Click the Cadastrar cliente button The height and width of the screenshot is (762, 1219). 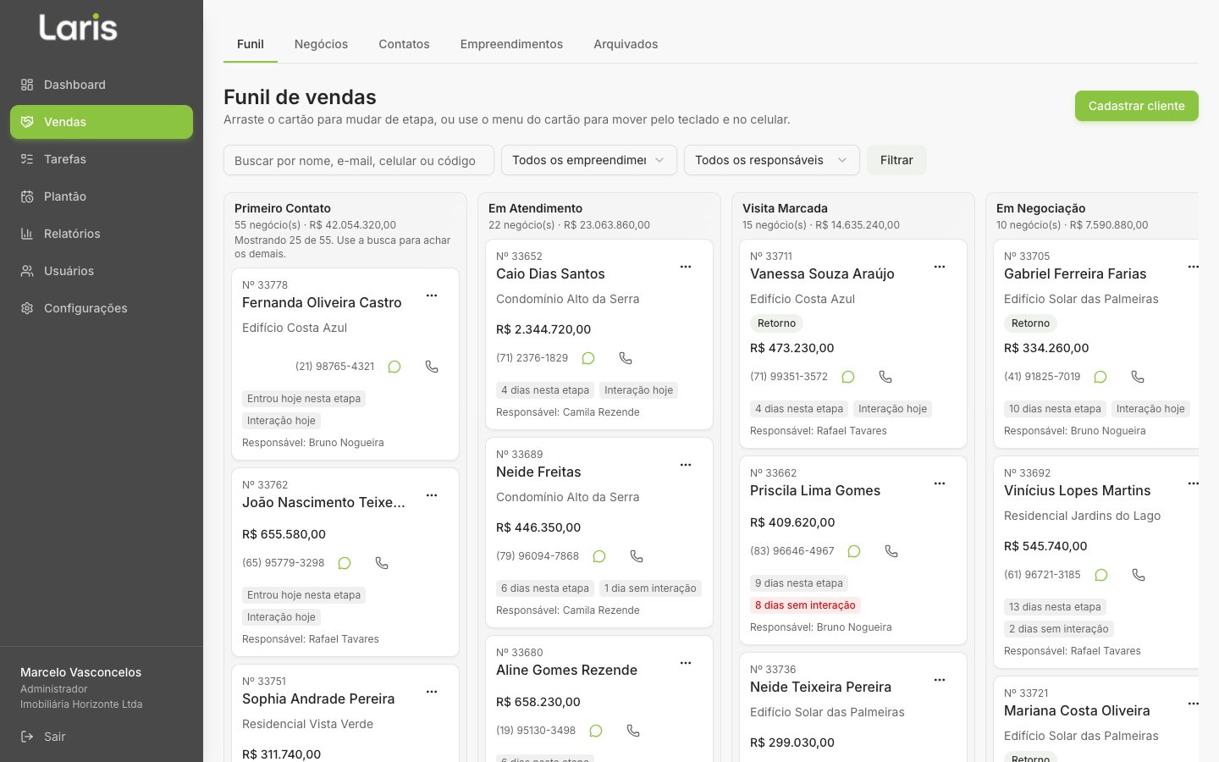(1137, 106)
